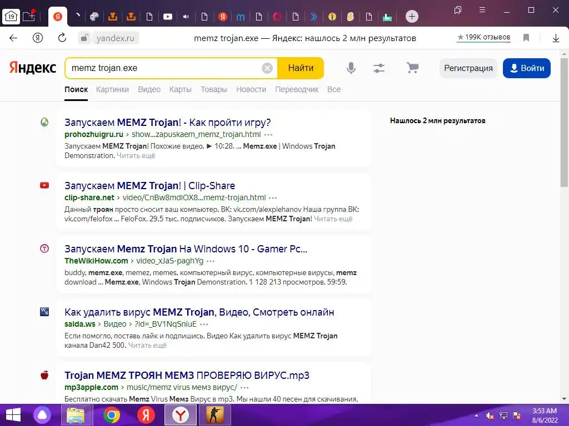Screen dimensions: 569x426
Task: Click the mp3apple.com green site link
Action: tap(92, 387)
